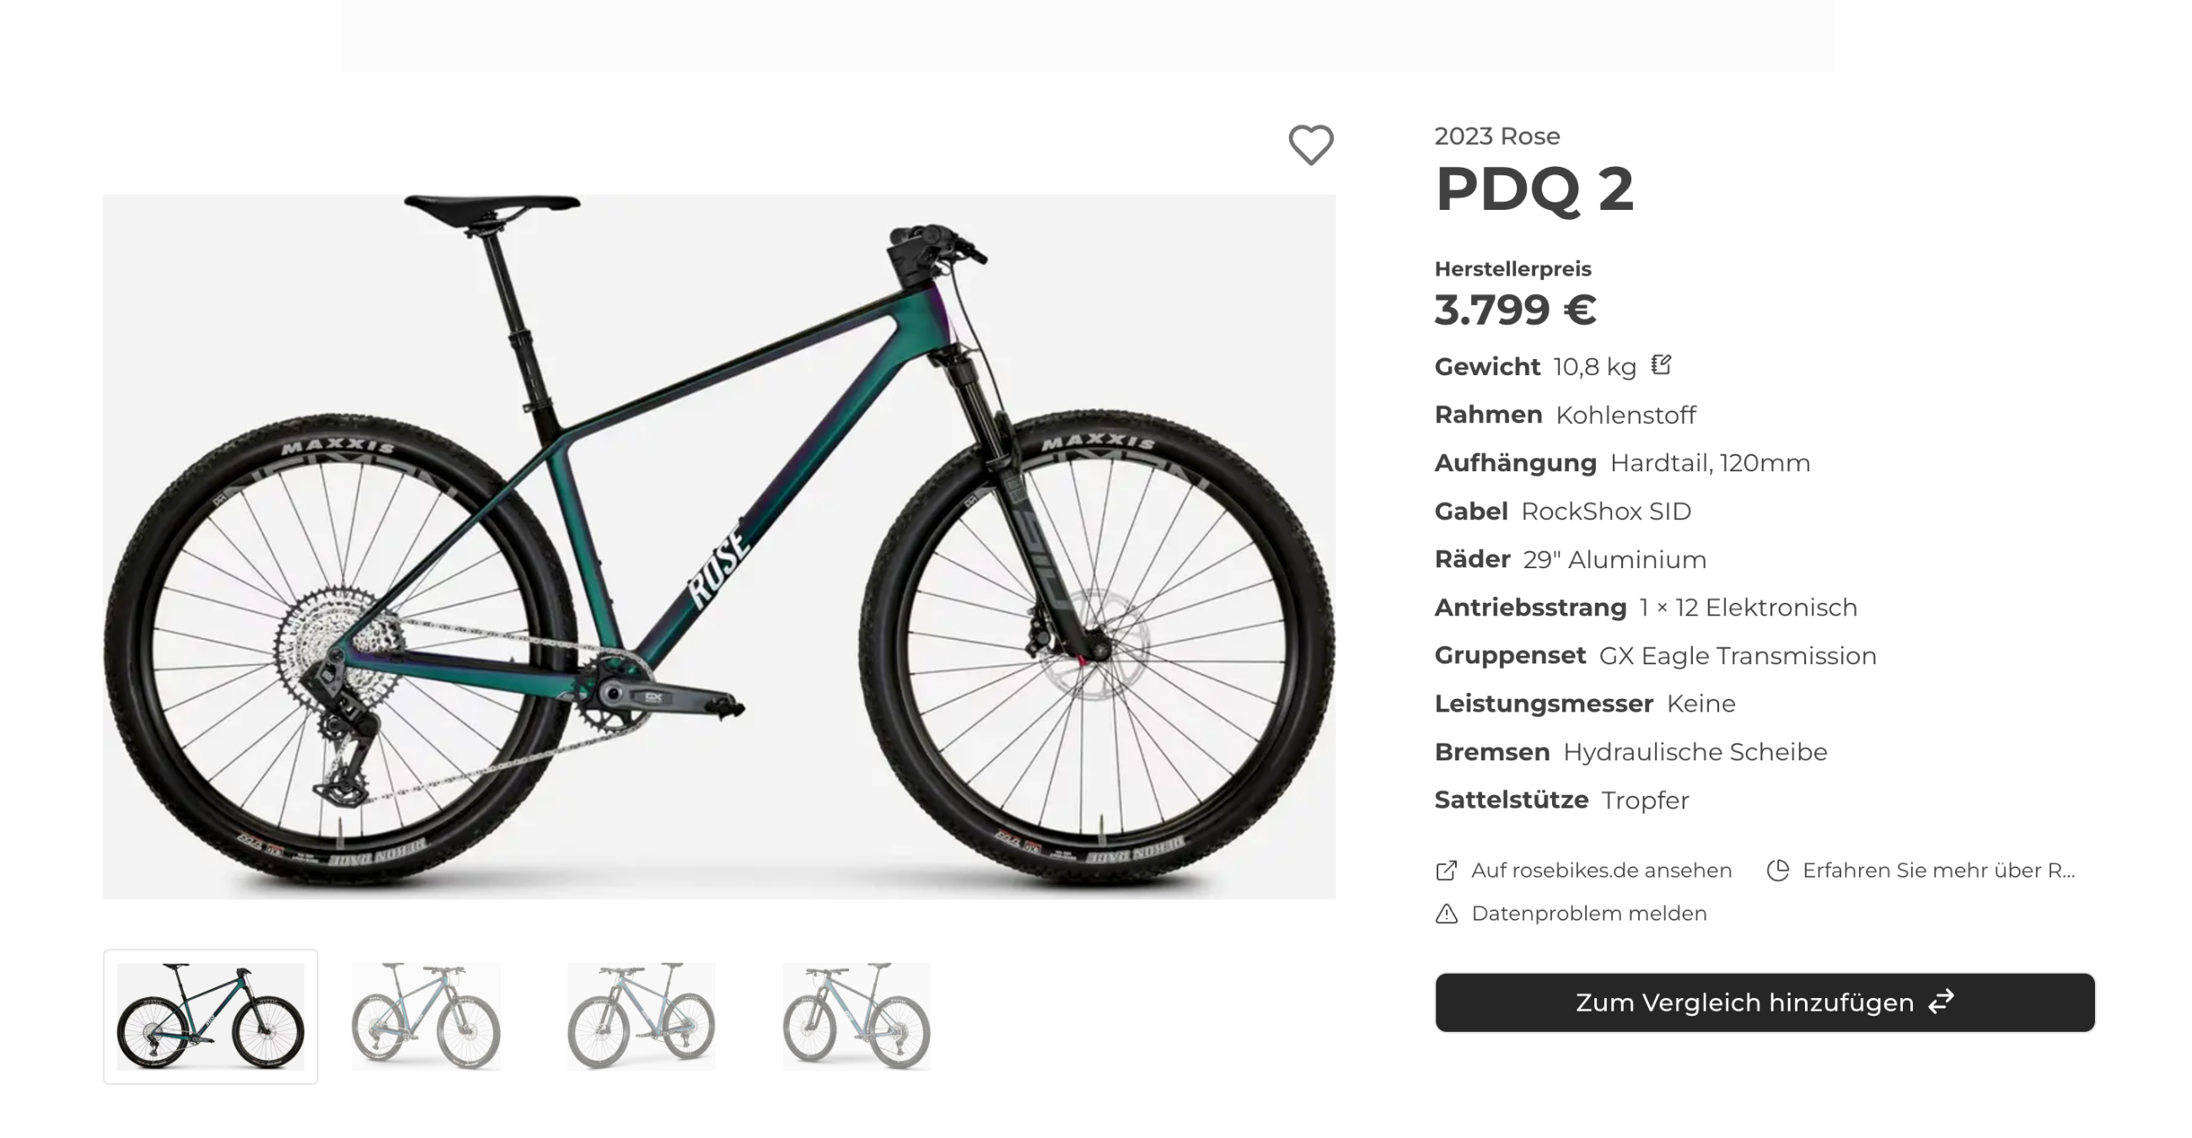Click the 'GX Eagle Transmission' groupset value
This screenshot has height=1138, width=2192.
tap(1737, 656)
